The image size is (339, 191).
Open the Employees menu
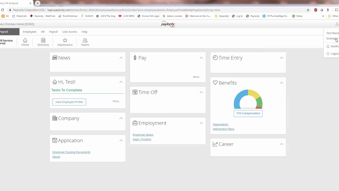pos(30,32)
